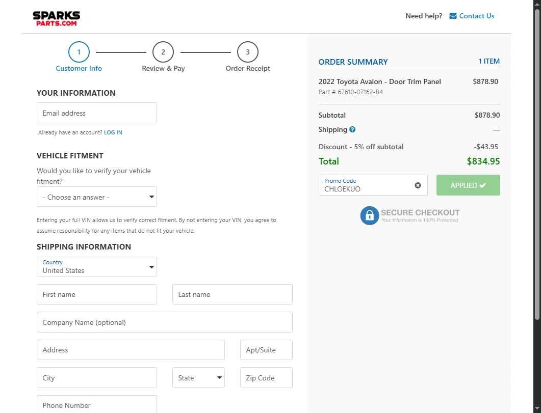Image resolution: width=541 pixels, height=413 pixels.
Task: Click the Address field
Action: [x=131, y=350]
